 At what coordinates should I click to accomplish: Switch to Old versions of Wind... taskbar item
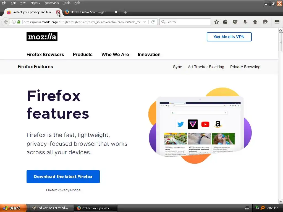click(x=51, y=208)
